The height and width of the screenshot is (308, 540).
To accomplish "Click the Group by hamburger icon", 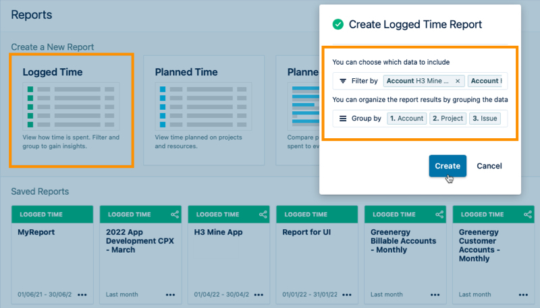I will pyautogui.click(x=343, y=119).
